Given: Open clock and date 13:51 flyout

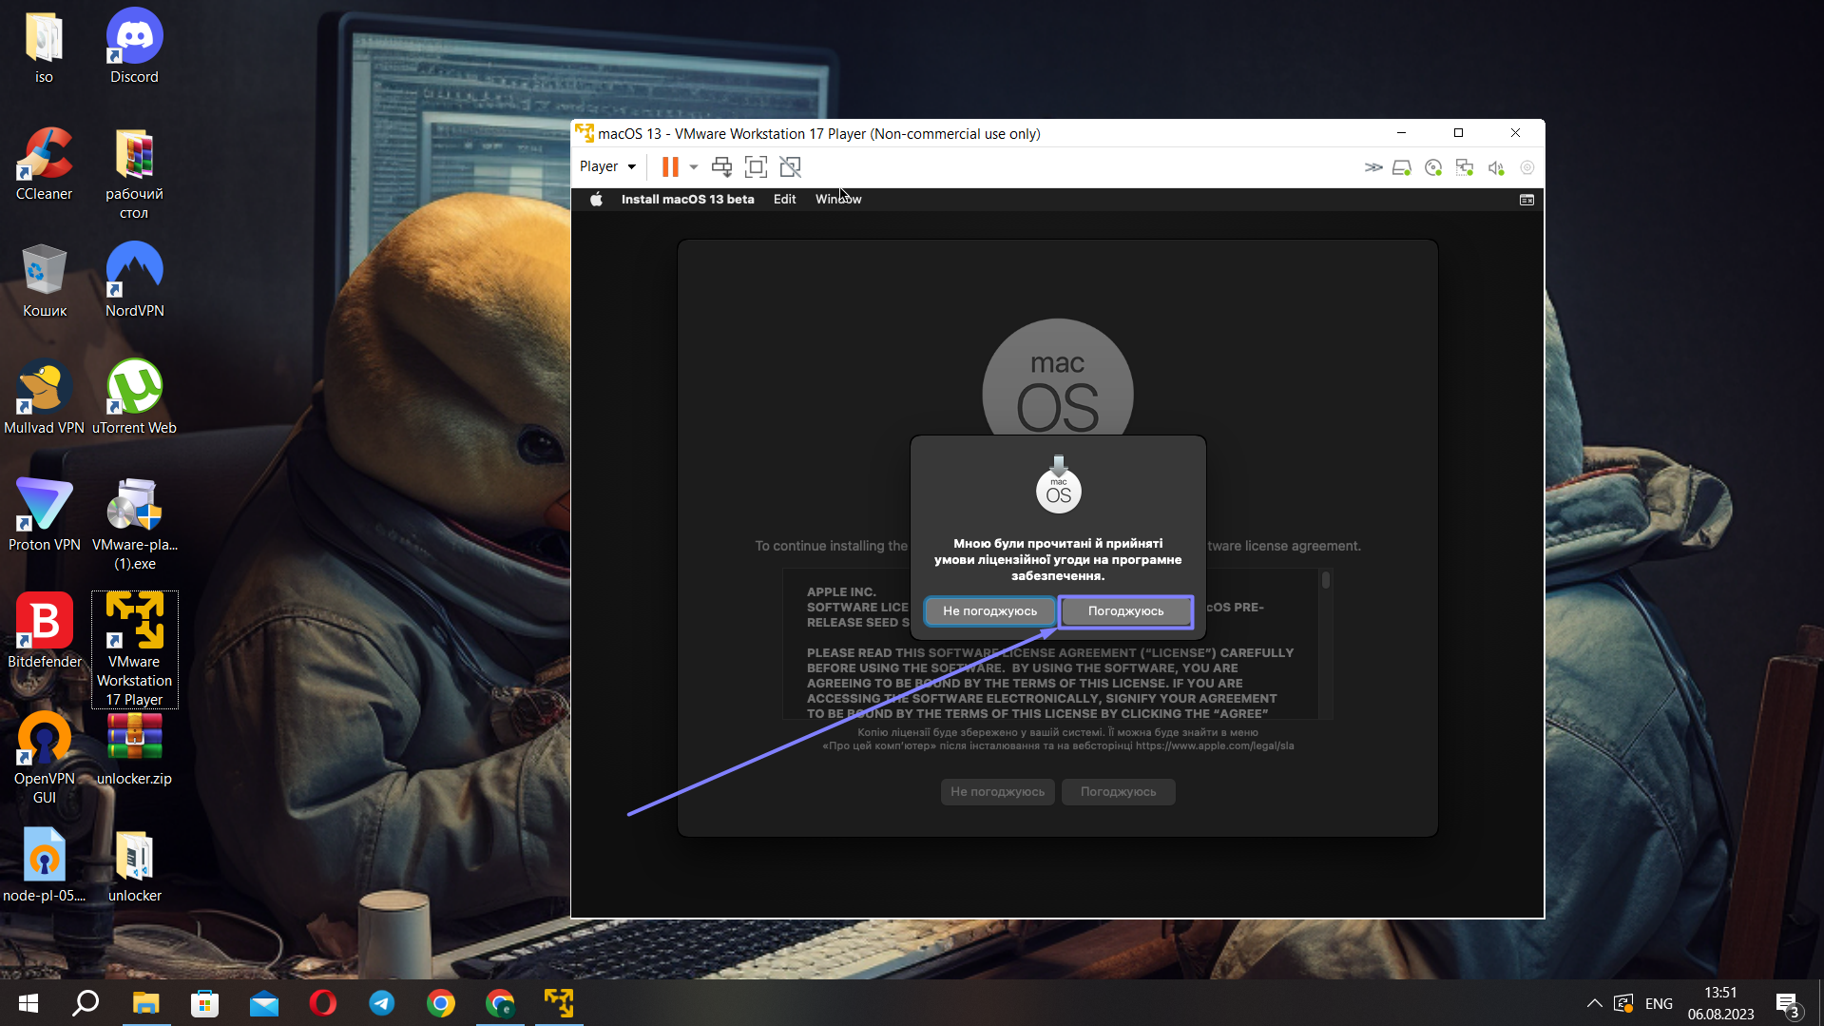Looking at the screenshot, I should point(1720,1003).
